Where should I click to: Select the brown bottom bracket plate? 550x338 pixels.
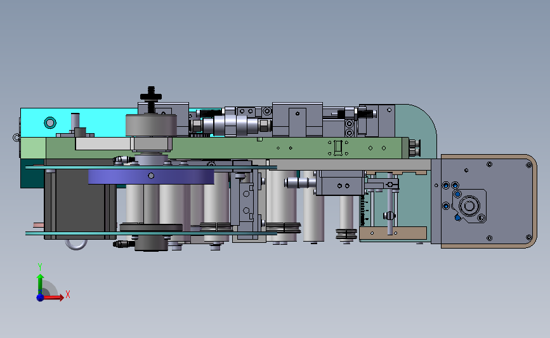coord(393,233)
